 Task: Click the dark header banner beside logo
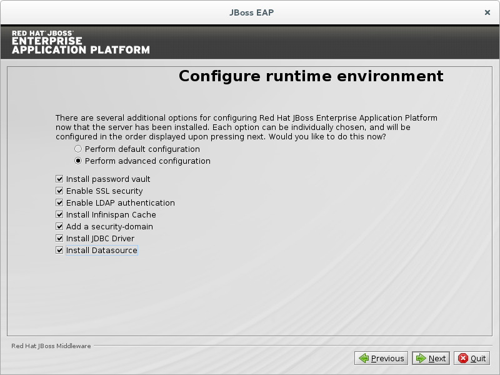coord(325,42)
